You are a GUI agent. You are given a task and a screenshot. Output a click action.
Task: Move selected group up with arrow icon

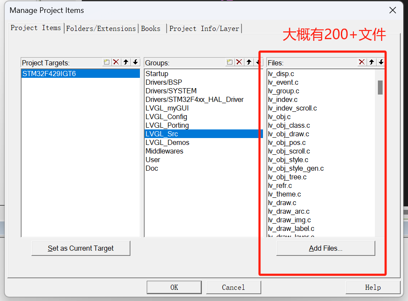click(249, 62)
